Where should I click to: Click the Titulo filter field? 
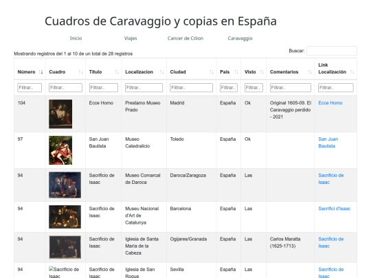[x=104, y=87]
